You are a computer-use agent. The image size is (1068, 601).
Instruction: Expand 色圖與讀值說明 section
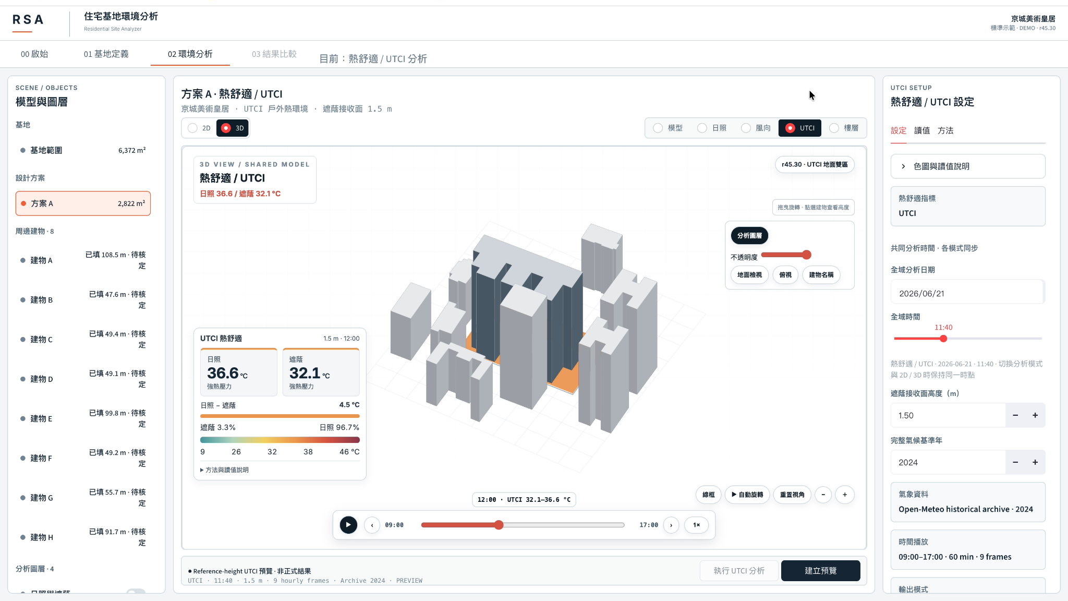(968, 166)
